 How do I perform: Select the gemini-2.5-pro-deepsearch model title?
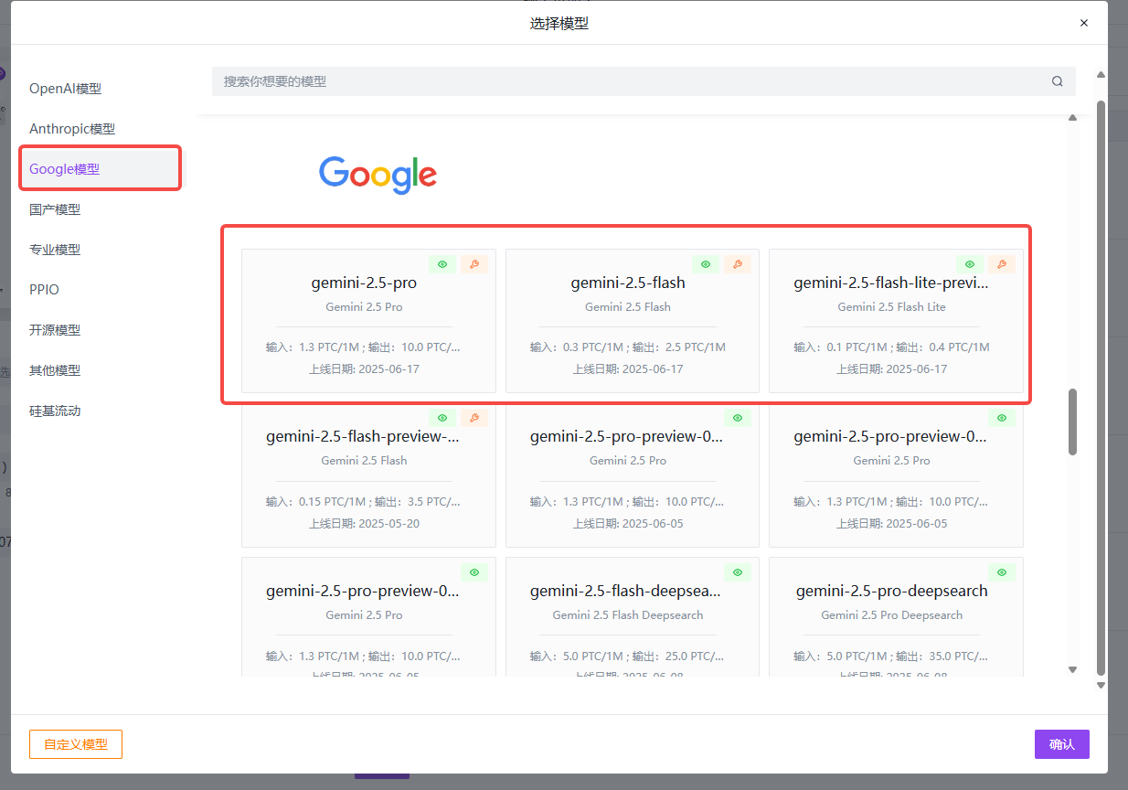pyautogui.click(x=892, y=592)
